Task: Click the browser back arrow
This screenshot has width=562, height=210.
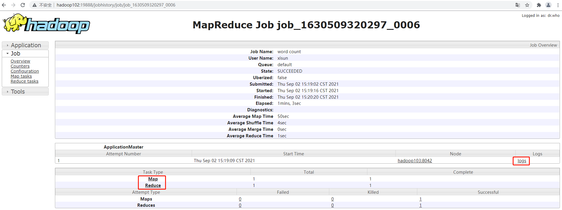Action: tap(4, 5)
